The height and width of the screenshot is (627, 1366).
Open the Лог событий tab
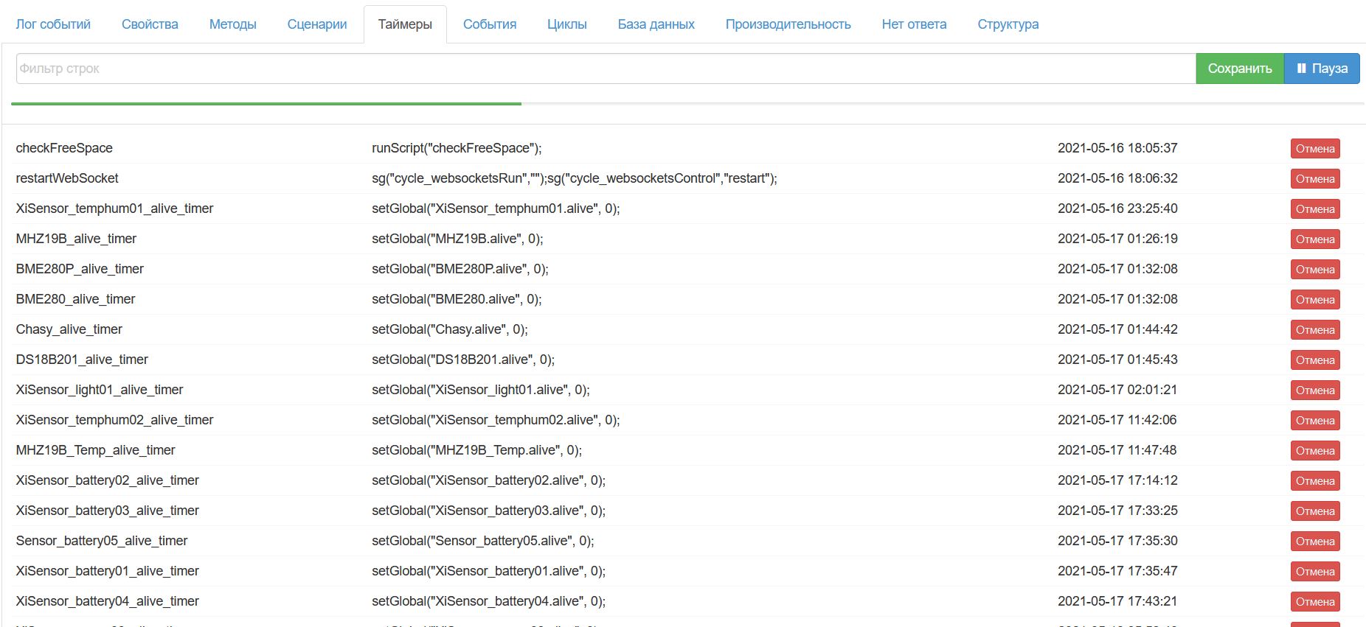pyautogui.click(x=53, y=24)
